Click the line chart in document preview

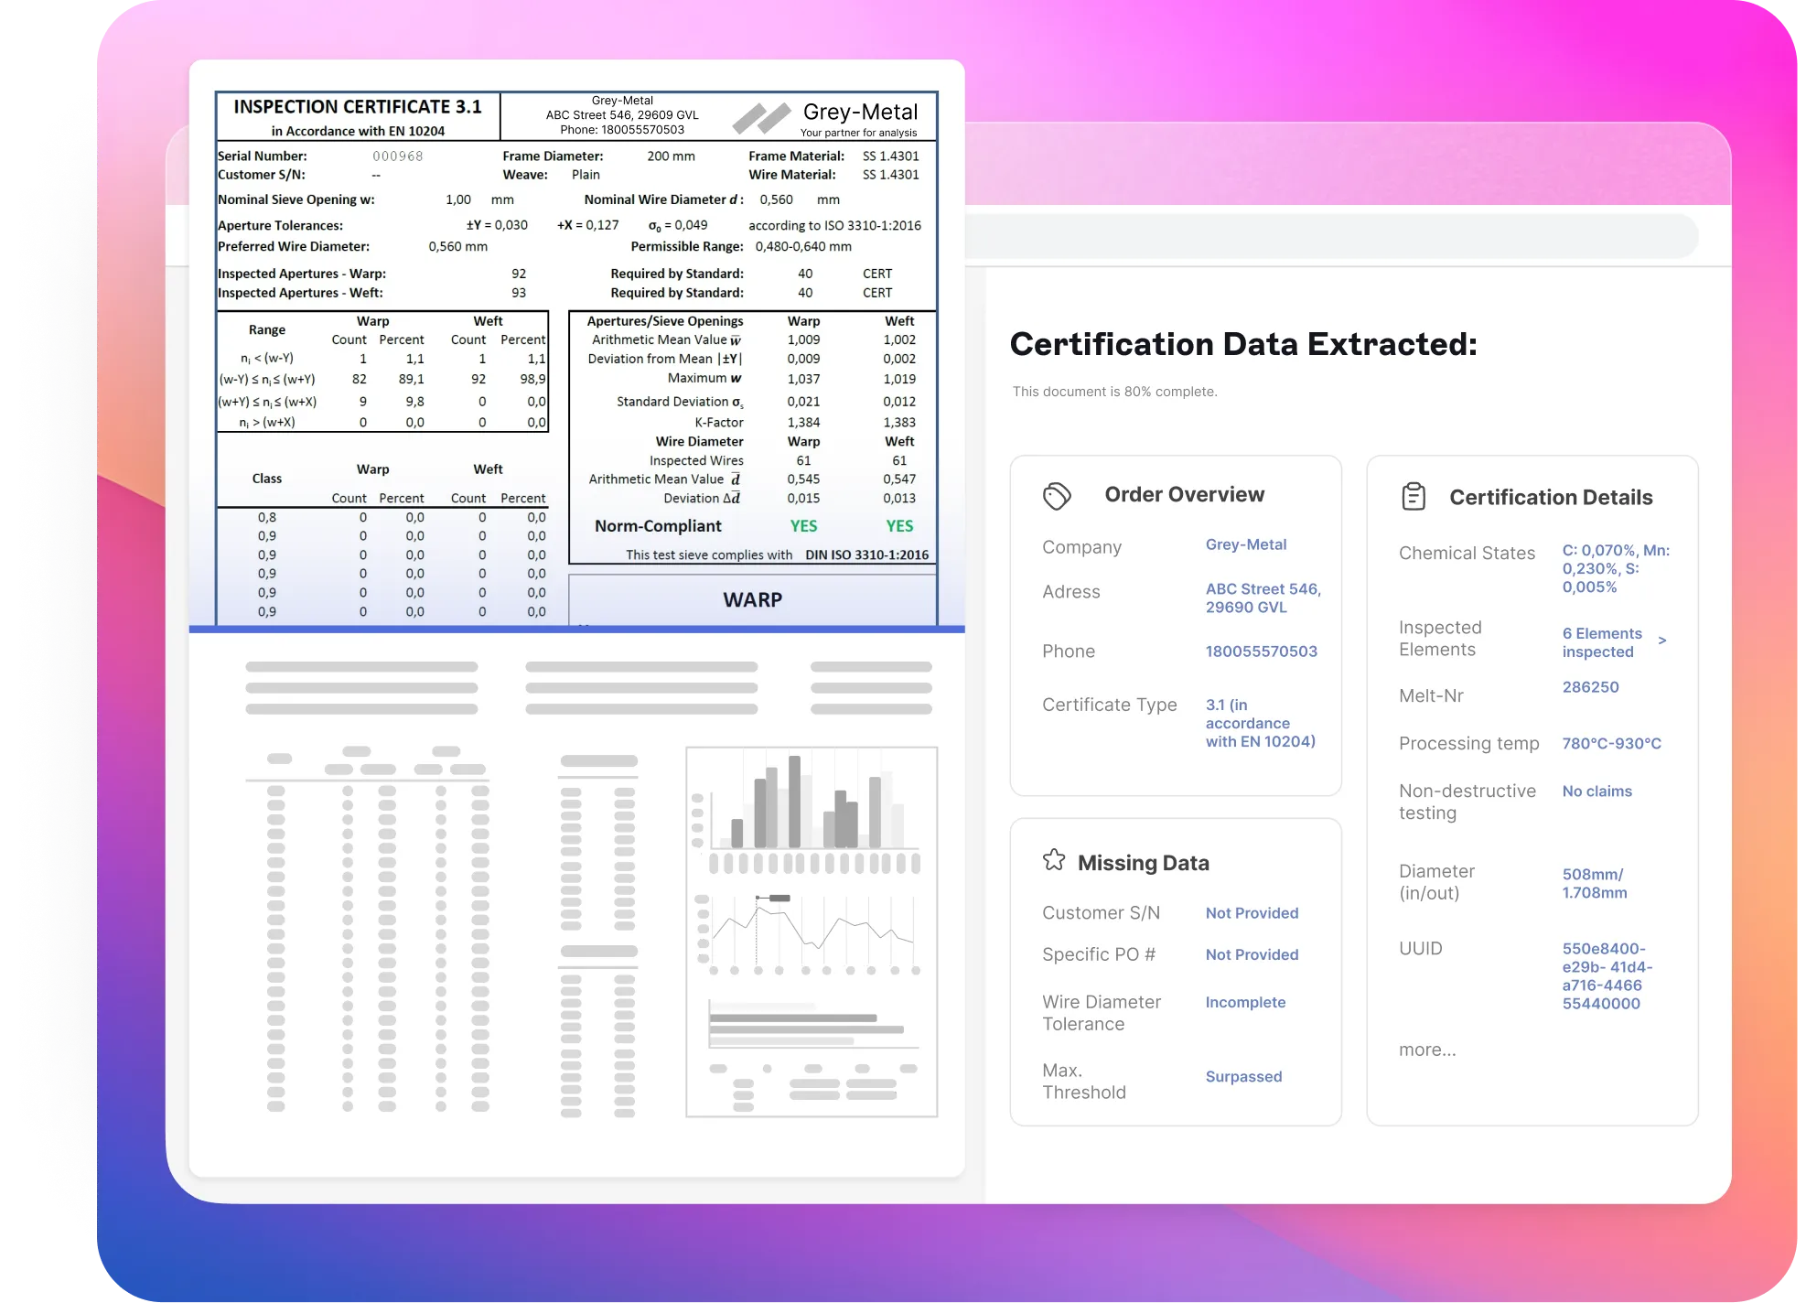coord(811,932)
